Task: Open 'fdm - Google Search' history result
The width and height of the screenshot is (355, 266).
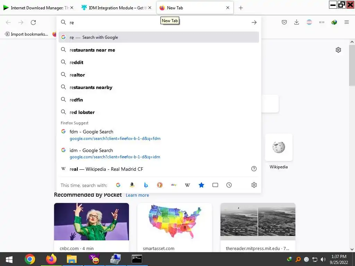Action: (x=159, y=135)
